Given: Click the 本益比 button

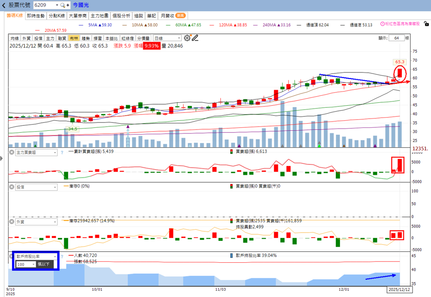Looking at the screenshot, I should pos(112,38).
